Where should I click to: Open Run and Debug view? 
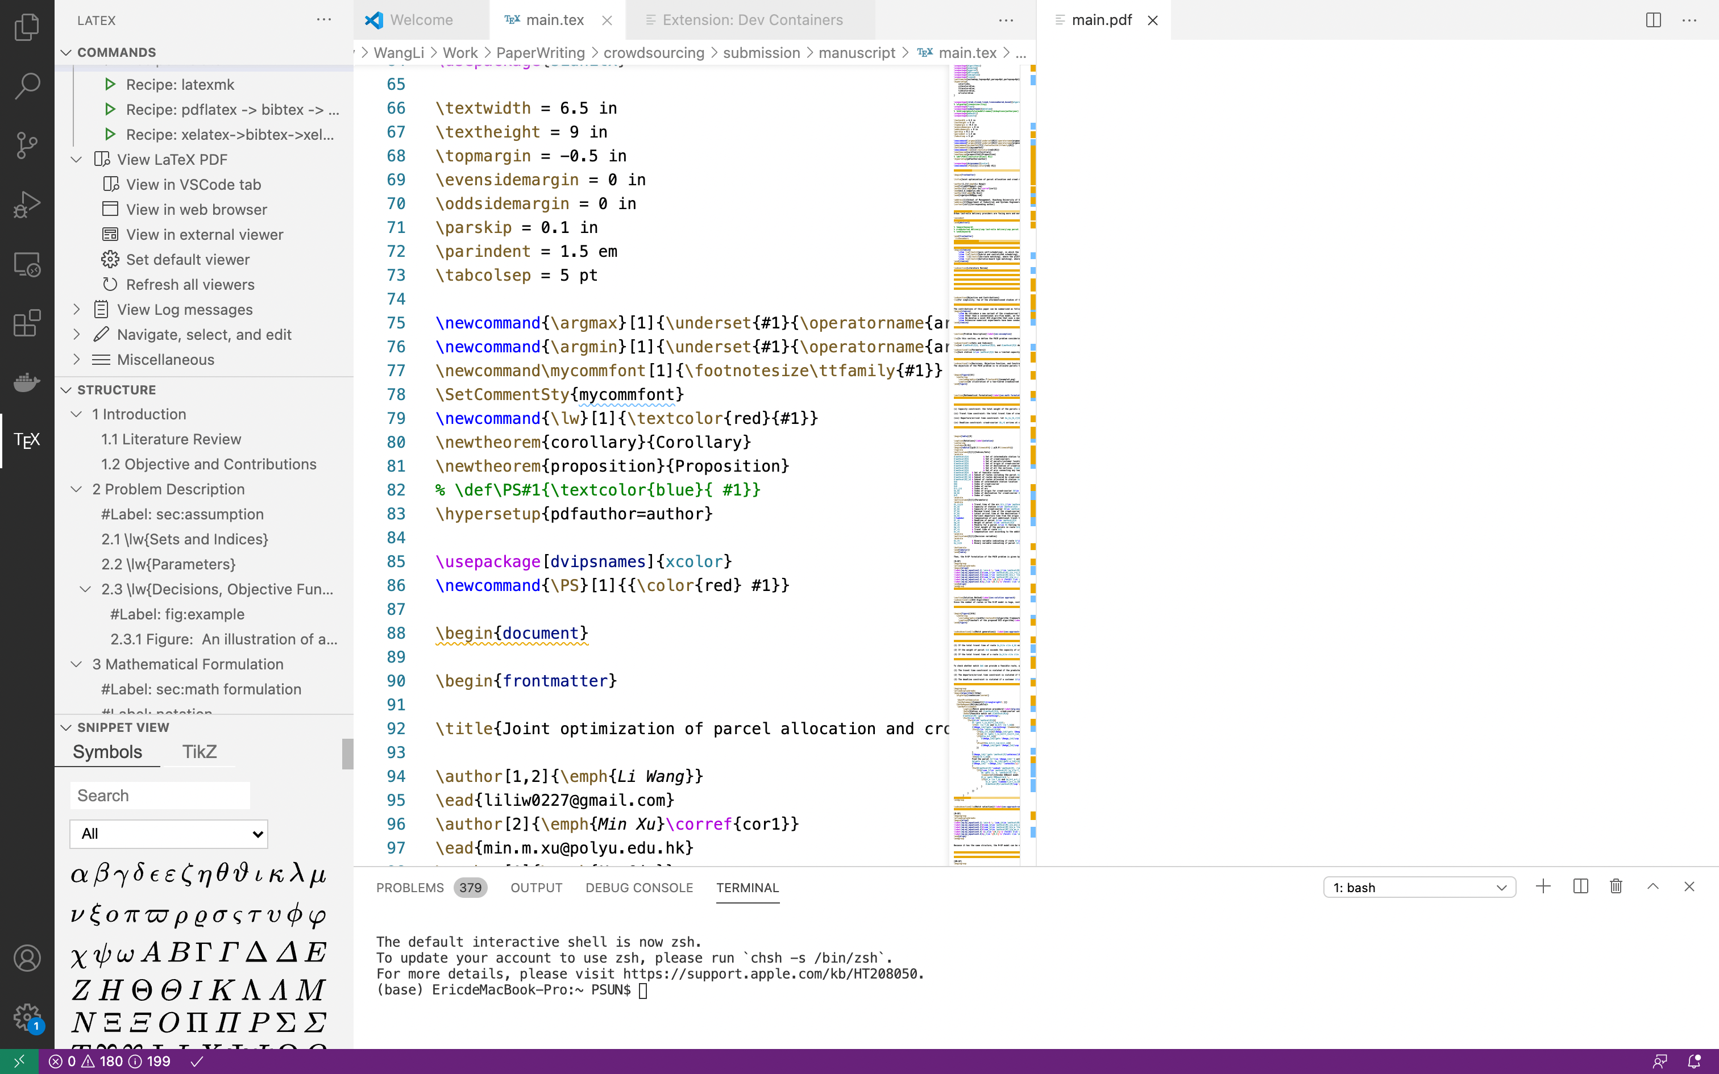pos(27,205)
